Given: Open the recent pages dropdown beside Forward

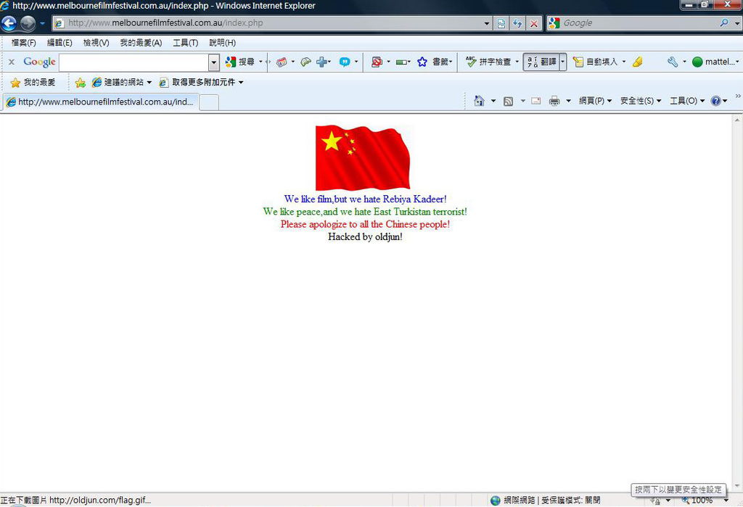Looking at the screenshot, I should click(x=42, y=22).
